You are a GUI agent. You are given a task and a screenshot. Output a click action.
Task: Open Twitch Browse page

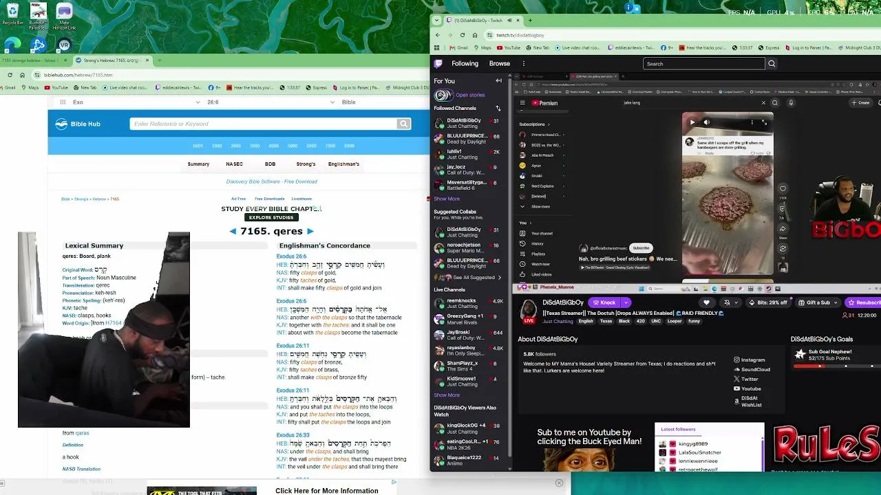tap(500, 64)
